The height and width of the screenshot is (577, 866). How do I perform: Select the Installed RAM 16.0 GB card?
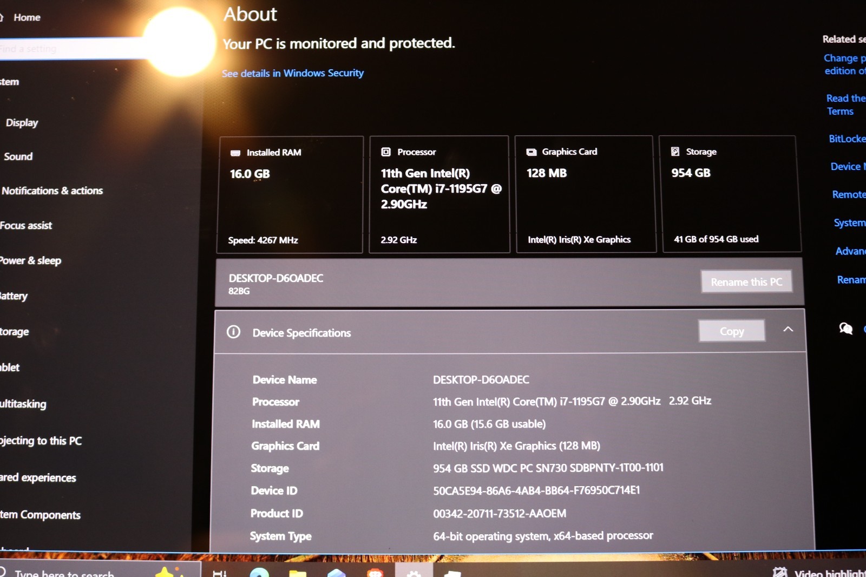click(290, 195)
